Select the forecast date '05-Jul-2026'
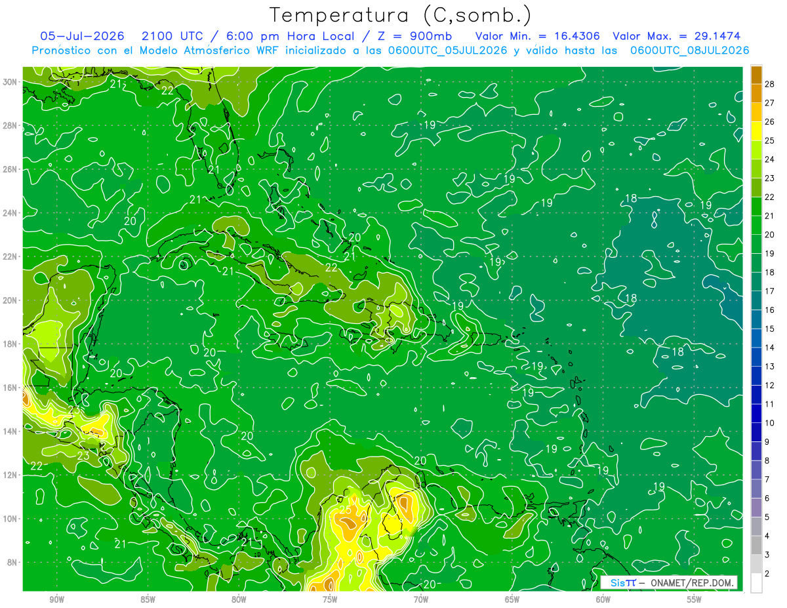Viewport: 787px width, 608px height. click(81, 35)
